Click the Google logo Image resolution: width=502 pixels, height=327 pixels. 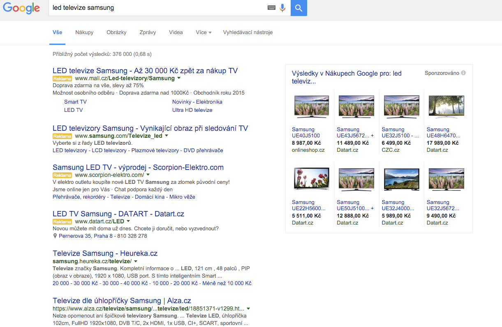point(21,9)
